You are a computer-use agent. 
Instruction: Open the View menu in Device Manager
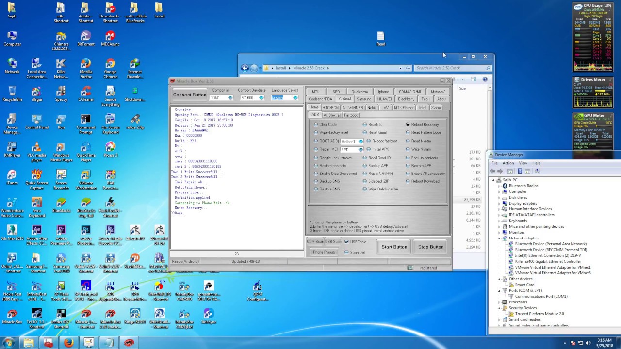523,163
